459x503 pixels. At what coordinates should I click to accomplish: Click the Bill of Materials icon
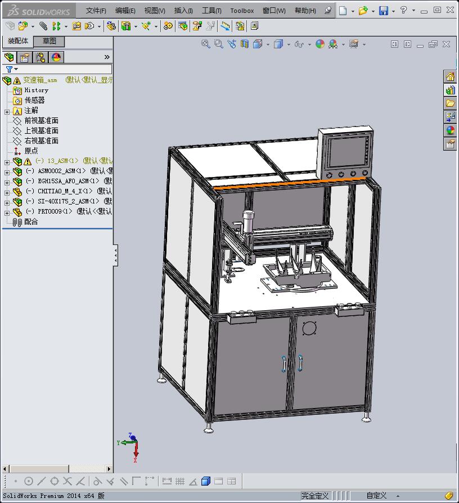[183, 26]
